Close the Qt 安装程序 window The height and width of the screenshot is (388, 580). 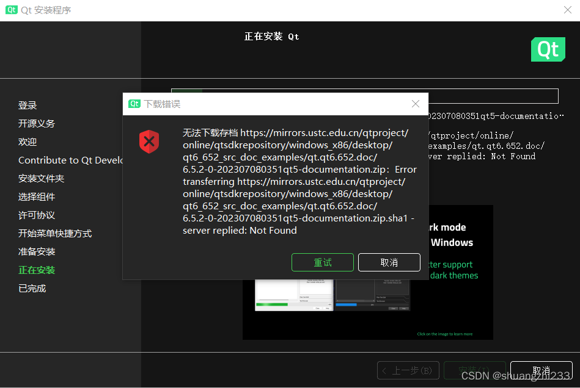568,10
